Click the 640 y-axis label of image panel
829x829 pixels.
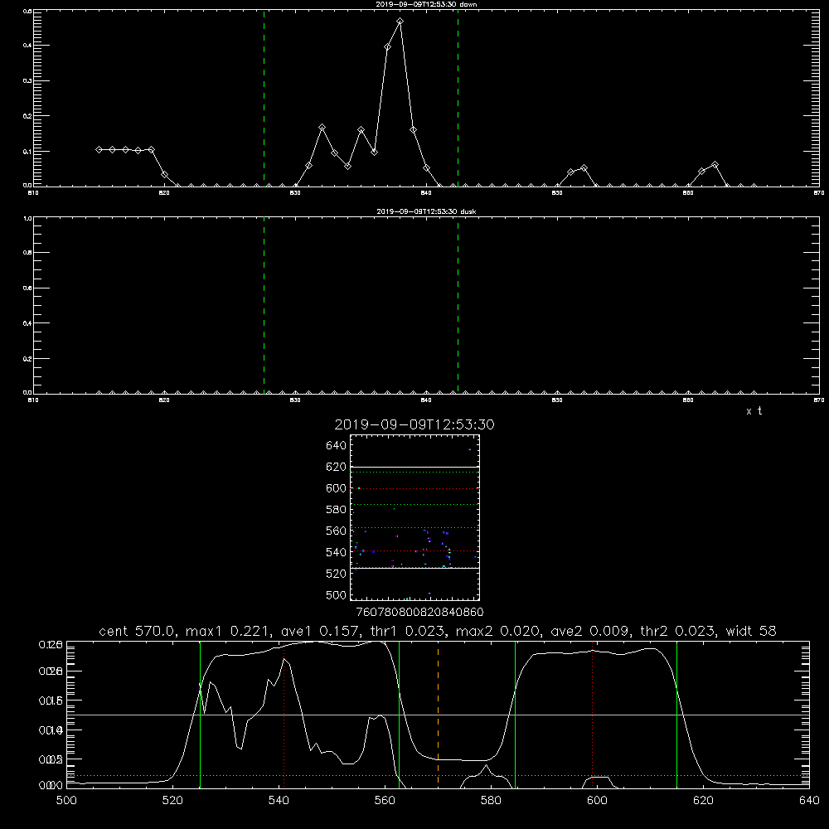pyautogui.click(x=337, y=446)
